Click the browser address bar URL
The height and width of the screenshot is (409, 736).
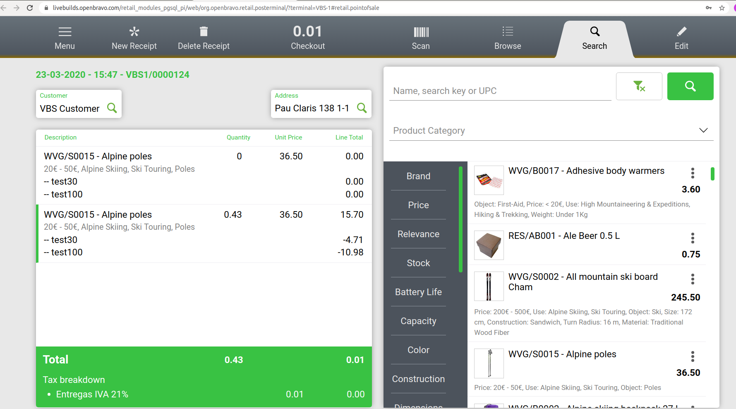pyautogui.click(x=216, y=8)
